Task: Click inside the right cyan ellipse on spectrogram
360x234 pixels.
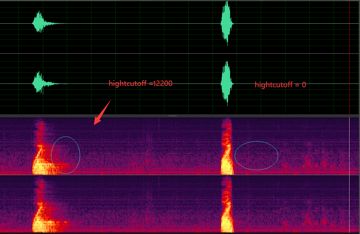Action: (256, 156)
